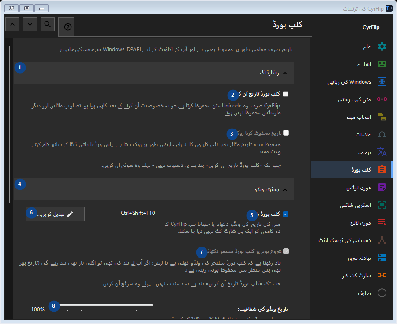Click the 100% transparency value
The image size is (397, 324).
pos(38,309)
